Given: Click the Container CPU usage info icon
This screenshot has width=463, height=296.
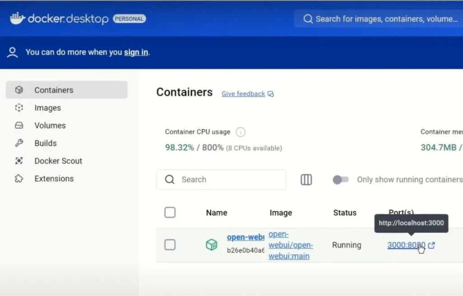Looking at the screenshot, I should (x=241, y=132).
